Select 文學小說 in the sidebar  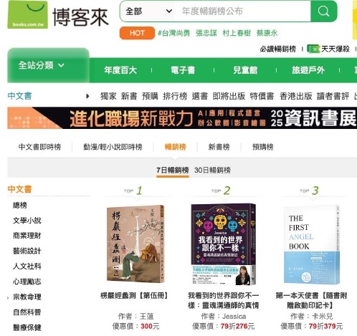(x=27, y=221)
